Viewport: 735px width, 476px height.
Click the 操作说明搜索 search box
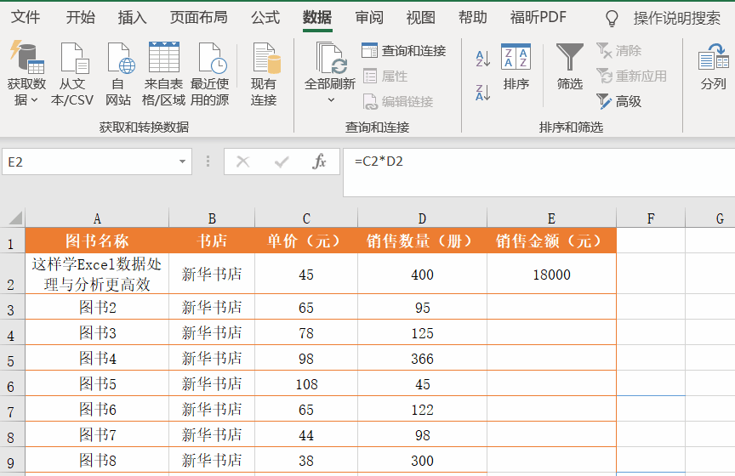point(677,18)
